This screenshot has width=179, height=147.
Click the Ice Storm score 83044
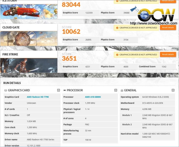[71, 4]
